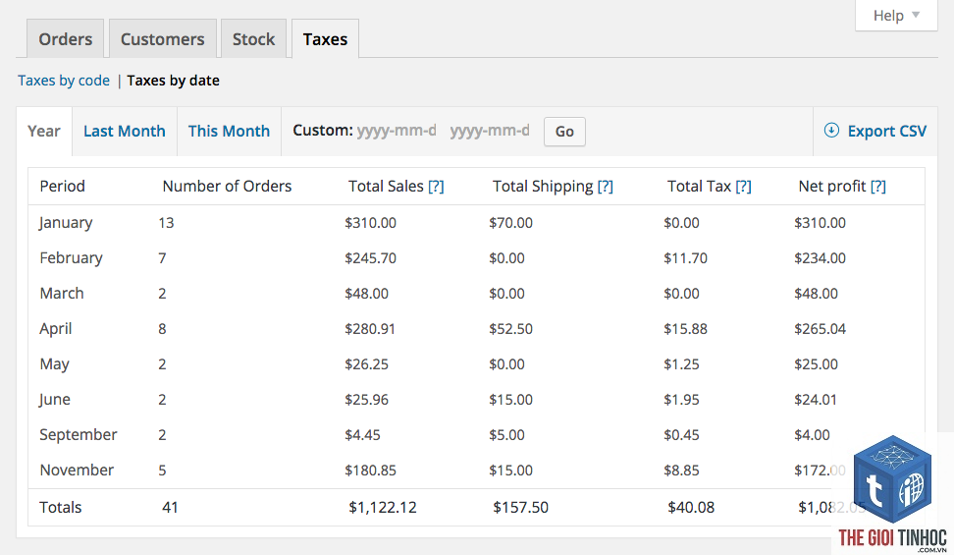
Task: Open Net profit [?] help tip
Action: click(x=878, y=187)
